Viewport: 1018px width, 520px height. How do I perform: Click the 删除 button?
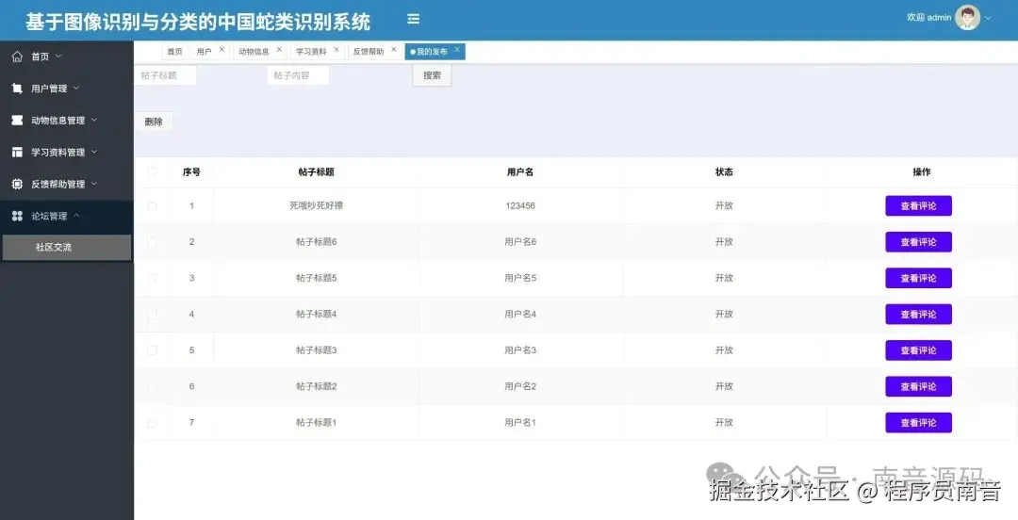[154, 122]
